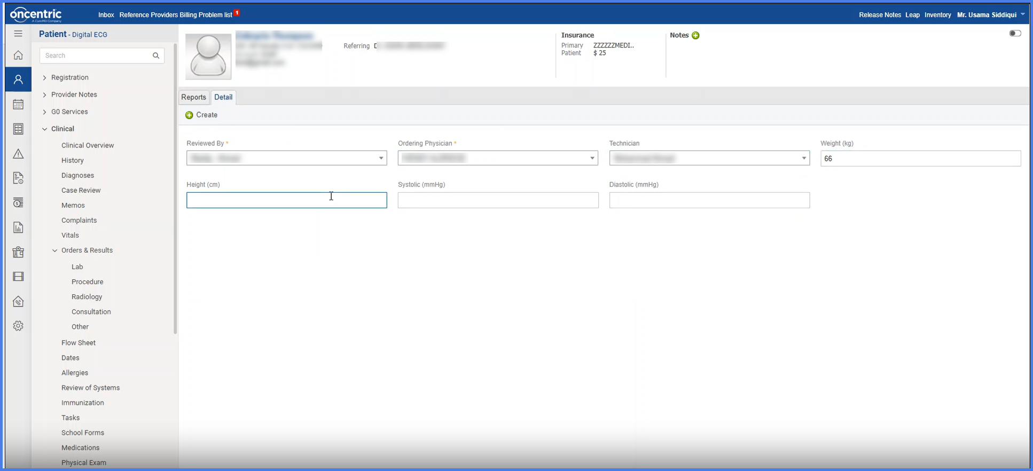This screenshot has width=1033, height=471.
Task: Open the Inbox menu item
Action: click(106, 15)
